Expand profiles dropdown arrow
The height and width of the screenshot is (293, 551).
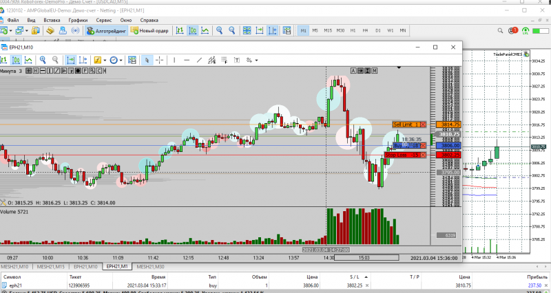tap(26, 31)
